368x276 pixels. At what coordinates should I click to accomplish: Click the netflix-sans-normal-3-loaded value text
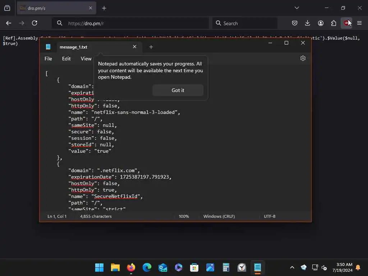click(x=134, y=112)
